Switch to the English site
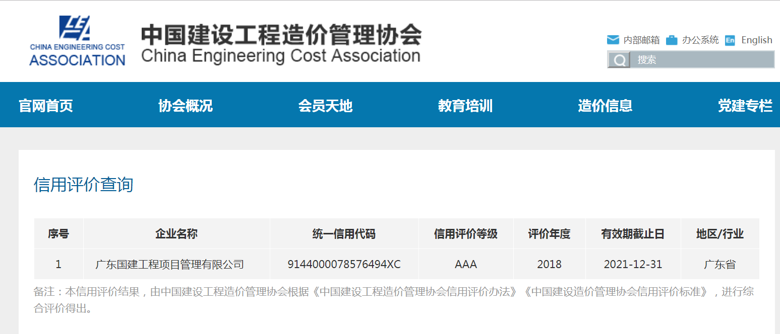The height and width of the screenshot is (334, 780). 757,40
